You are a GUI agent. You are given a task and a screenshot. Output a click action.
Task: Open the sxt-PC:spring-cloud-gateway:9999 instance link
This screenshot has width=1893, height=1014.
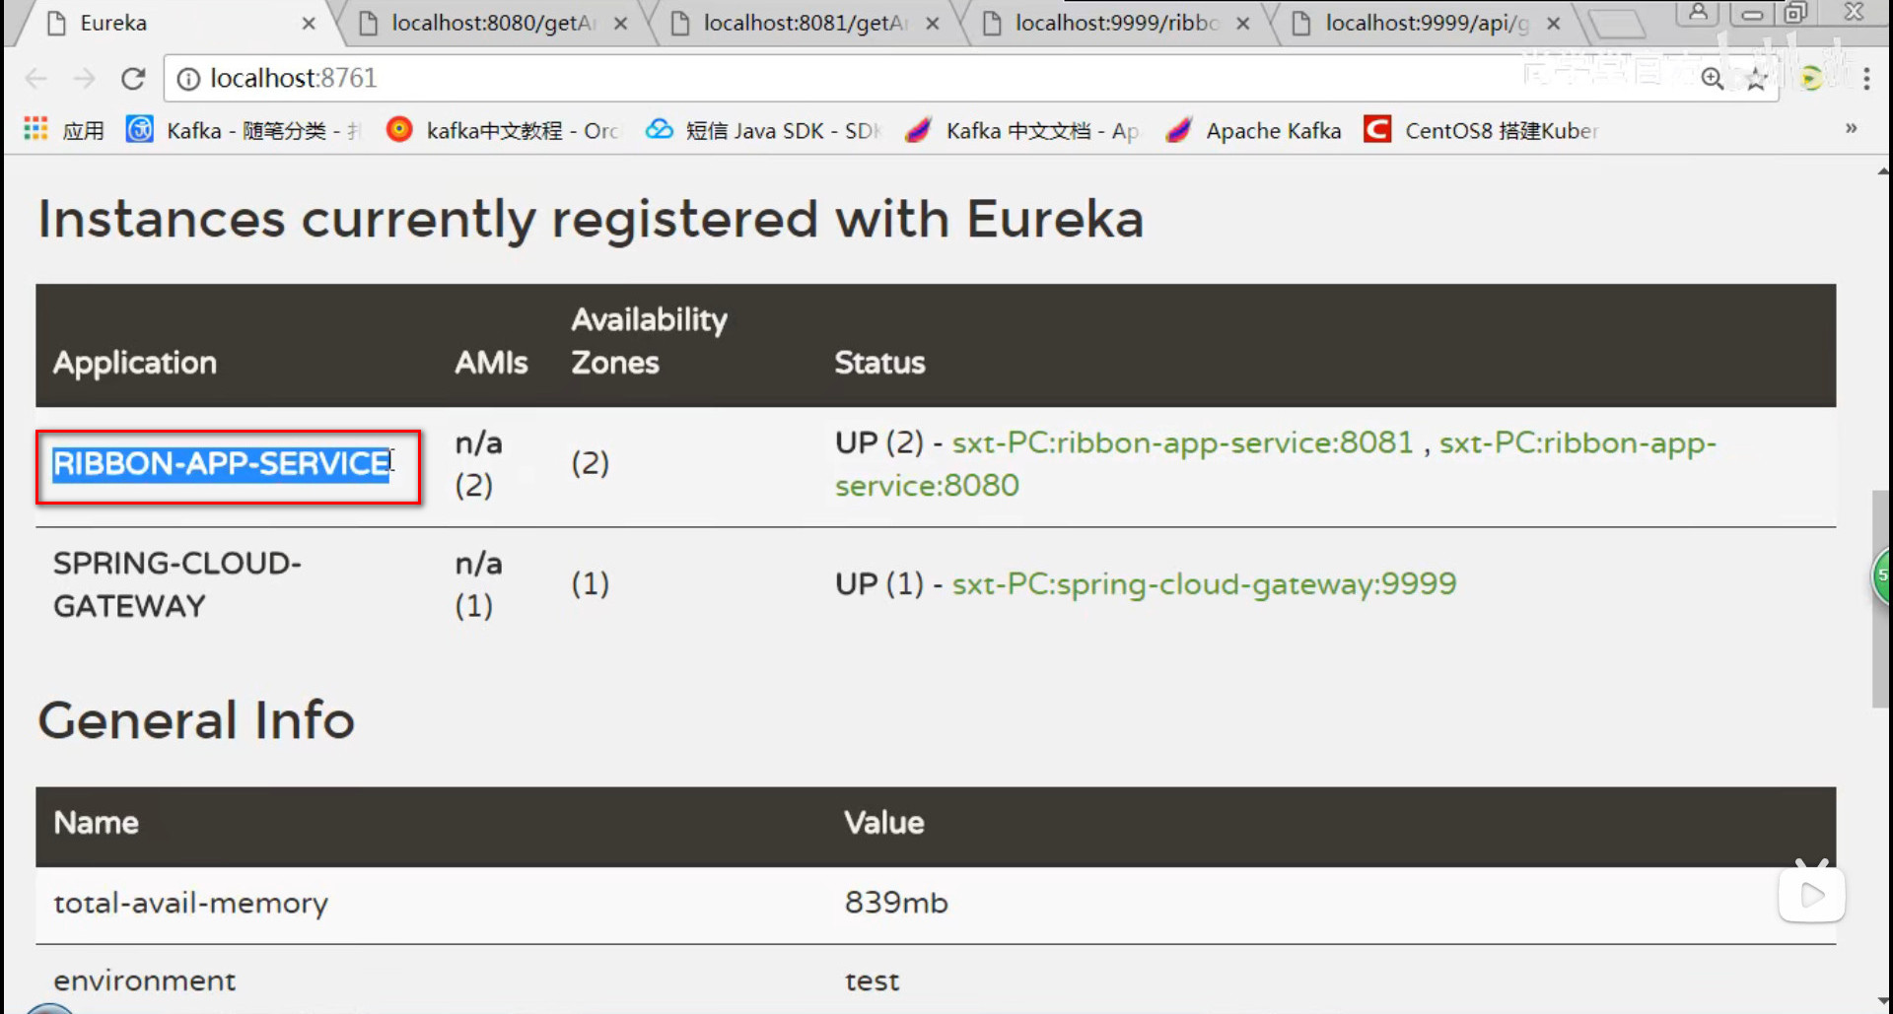pyautogui.click(x=1203, y=584)
